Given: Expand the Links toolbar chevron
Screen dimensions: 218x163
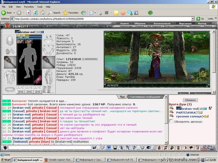Looking at the screenshot, I should point(216,18).
